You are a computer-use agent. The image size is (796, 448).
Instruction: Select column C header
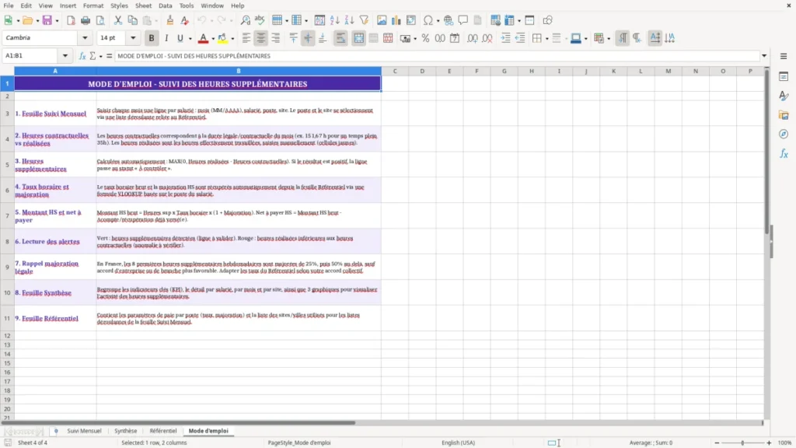pyautogui.click(x=394, y=71)
